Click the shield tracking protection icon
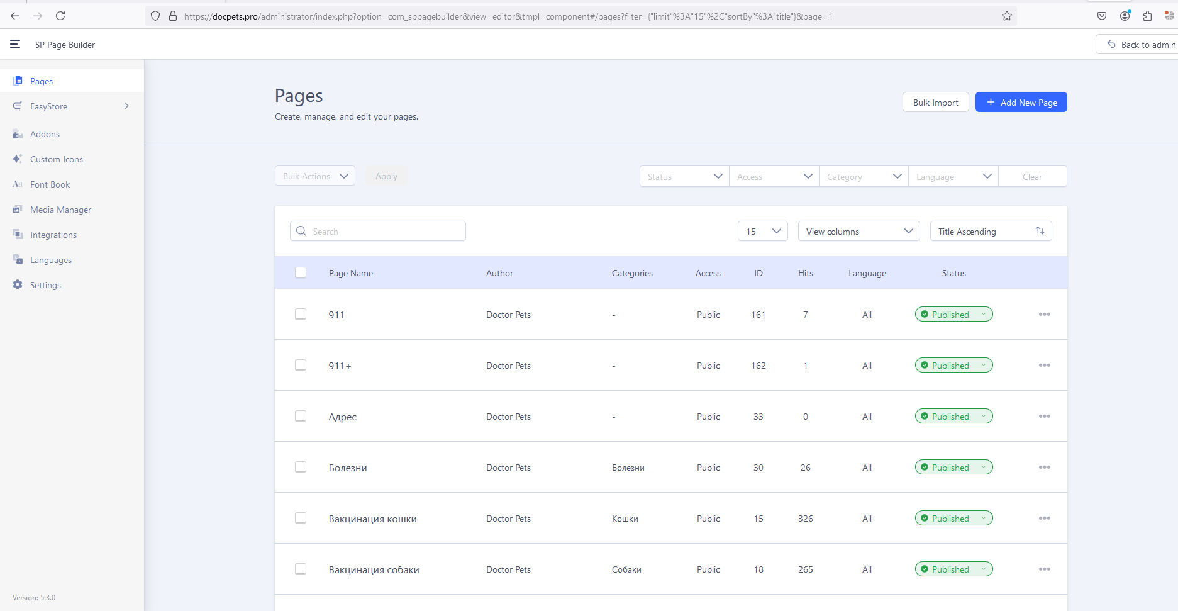 155,16
